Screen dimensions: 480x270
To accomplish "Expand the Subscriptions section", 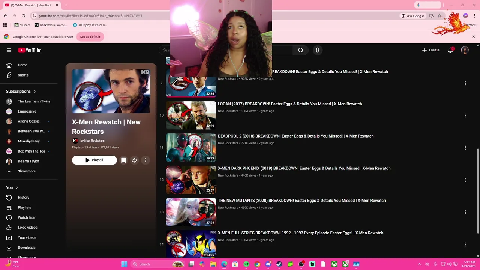I will [x=21, y=91].
